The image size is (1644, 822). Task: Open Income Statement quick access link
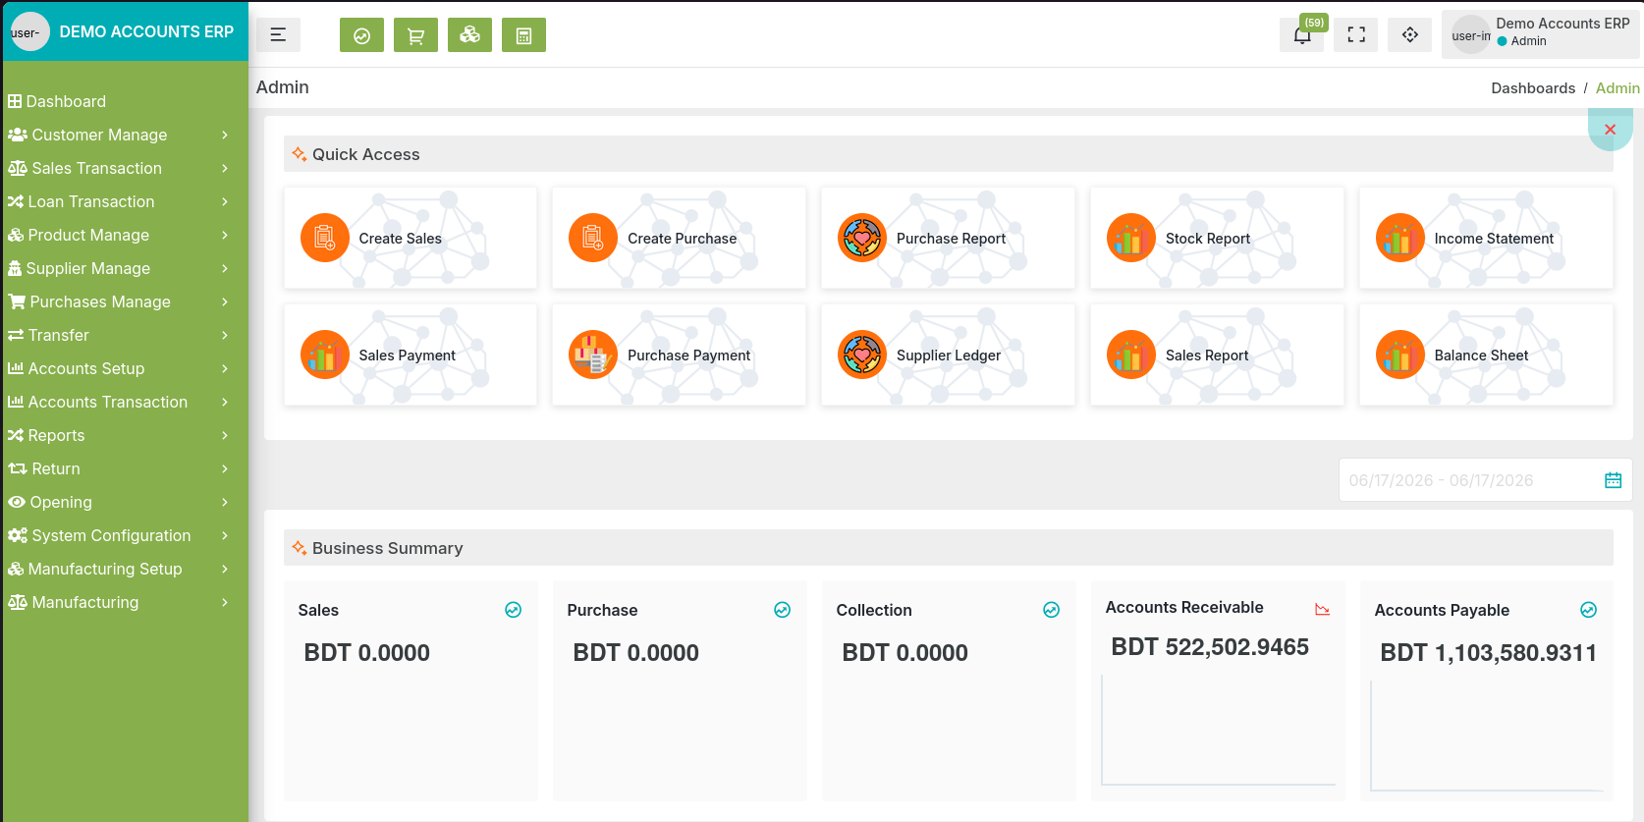coord(1486,238)
